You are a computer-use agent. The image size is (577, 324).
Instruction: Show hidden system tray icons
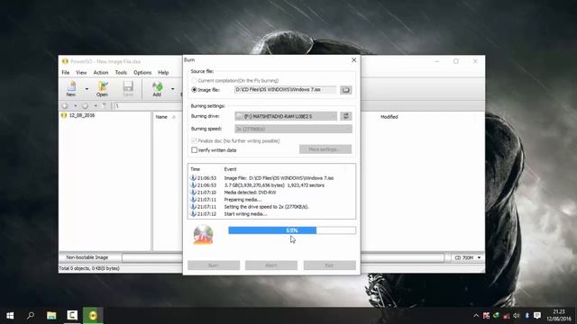click(x=476, y=316)
